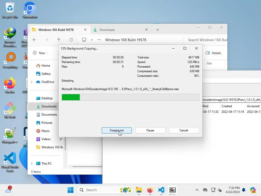
Task: Close the Windows 10X Build 19578 tab
Action: click(x=85, y=30)
